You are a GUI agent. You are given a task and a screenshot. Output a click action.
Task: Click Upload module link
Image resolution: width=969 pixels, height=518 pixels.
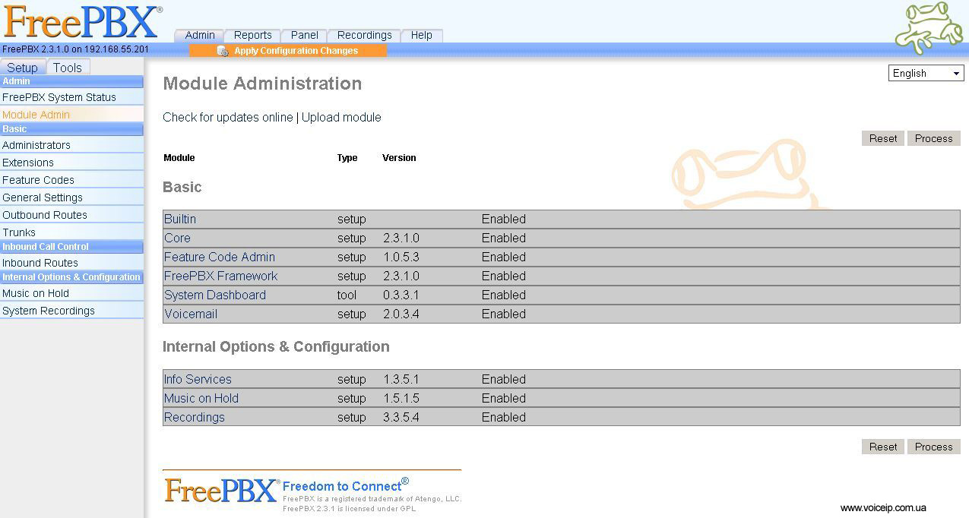(x=341, y=117)
